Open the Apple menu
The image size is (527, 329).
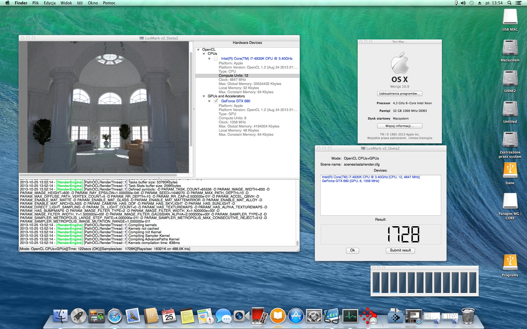point(7,3)
